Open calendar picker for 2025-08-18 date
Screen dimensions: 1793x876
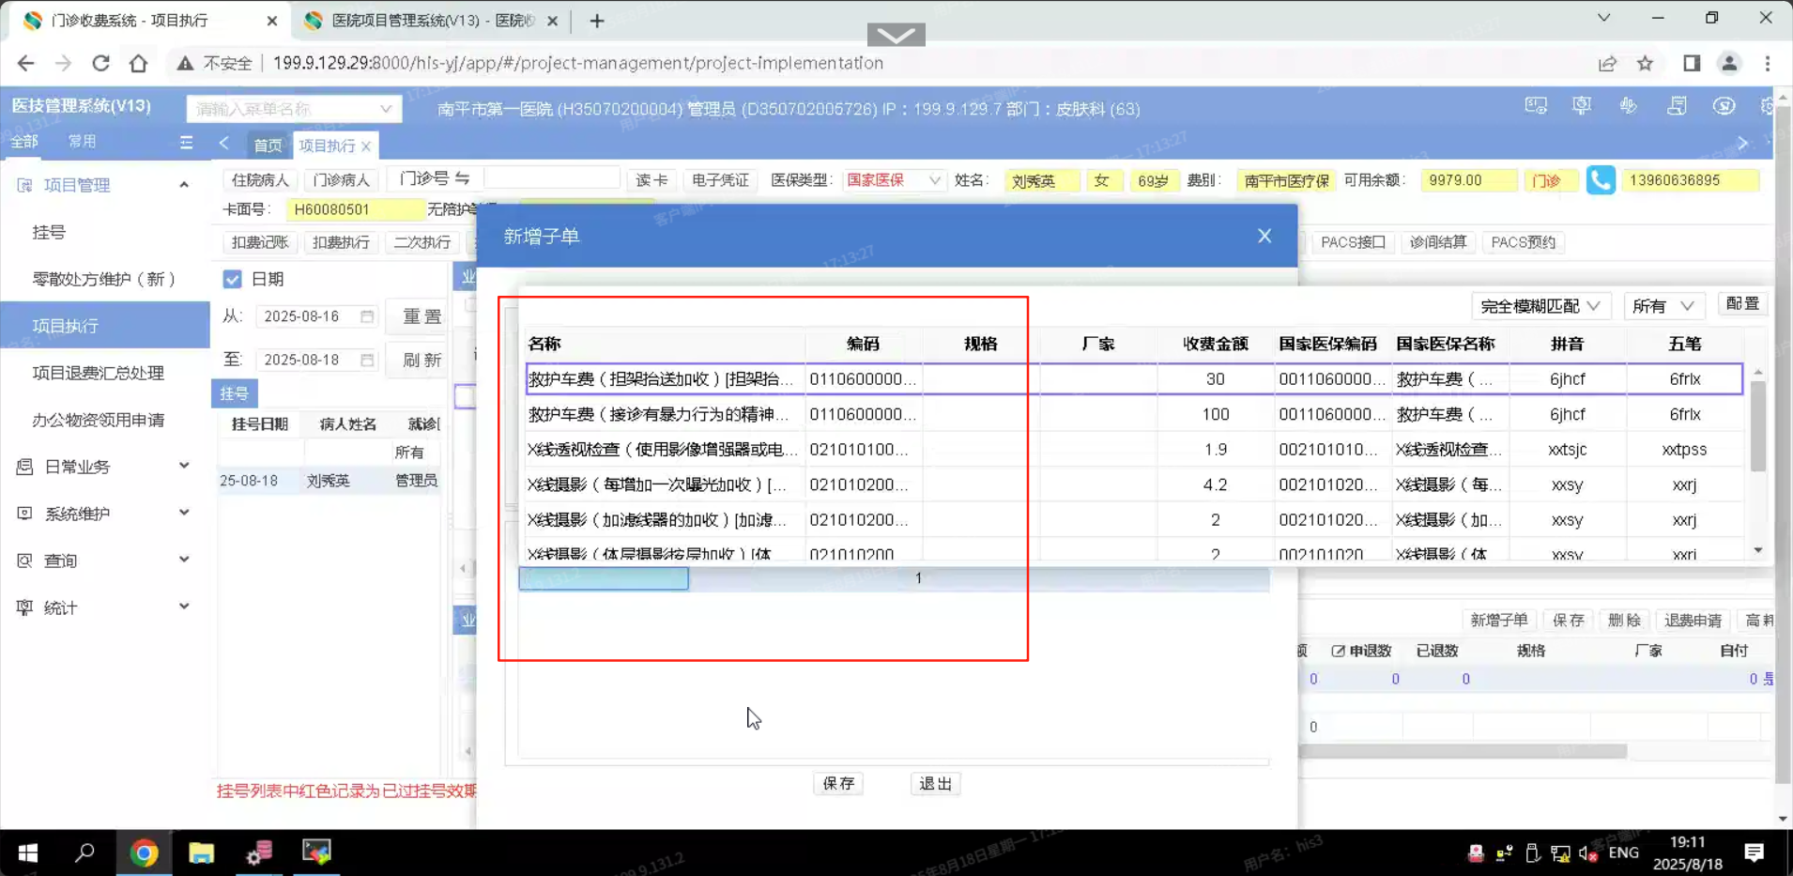click(367, 360)
